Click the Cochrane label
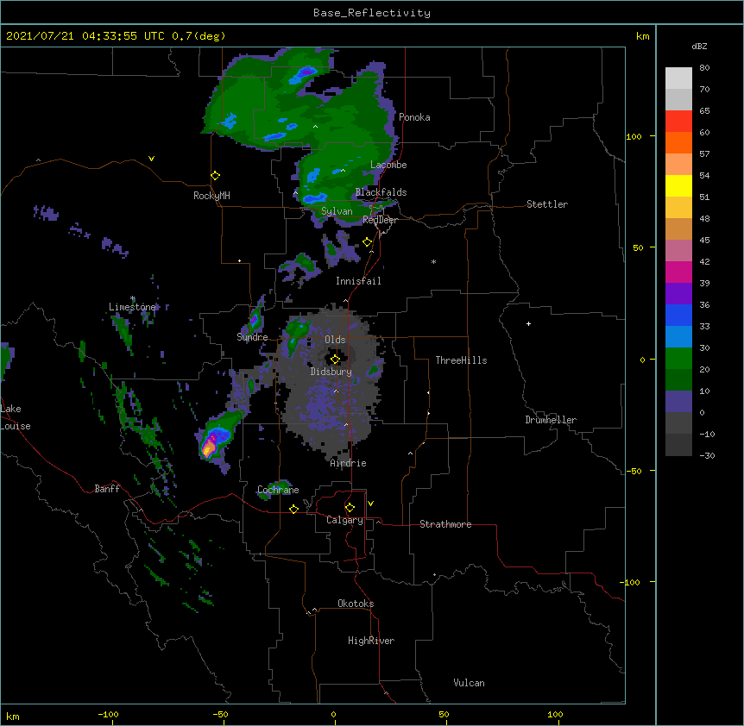Image resolution: width=744 pixels, height=726 pixels. pyautogui.click(x=278, y=490)
